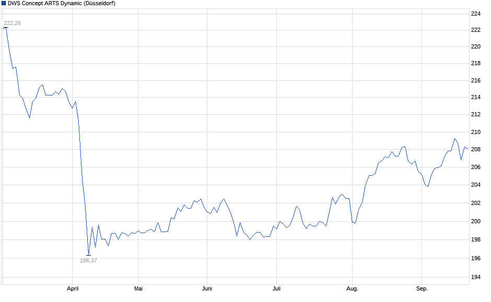491x302 pixels.
Task: Click the 218 price axis label
Action: coord(476,64)
